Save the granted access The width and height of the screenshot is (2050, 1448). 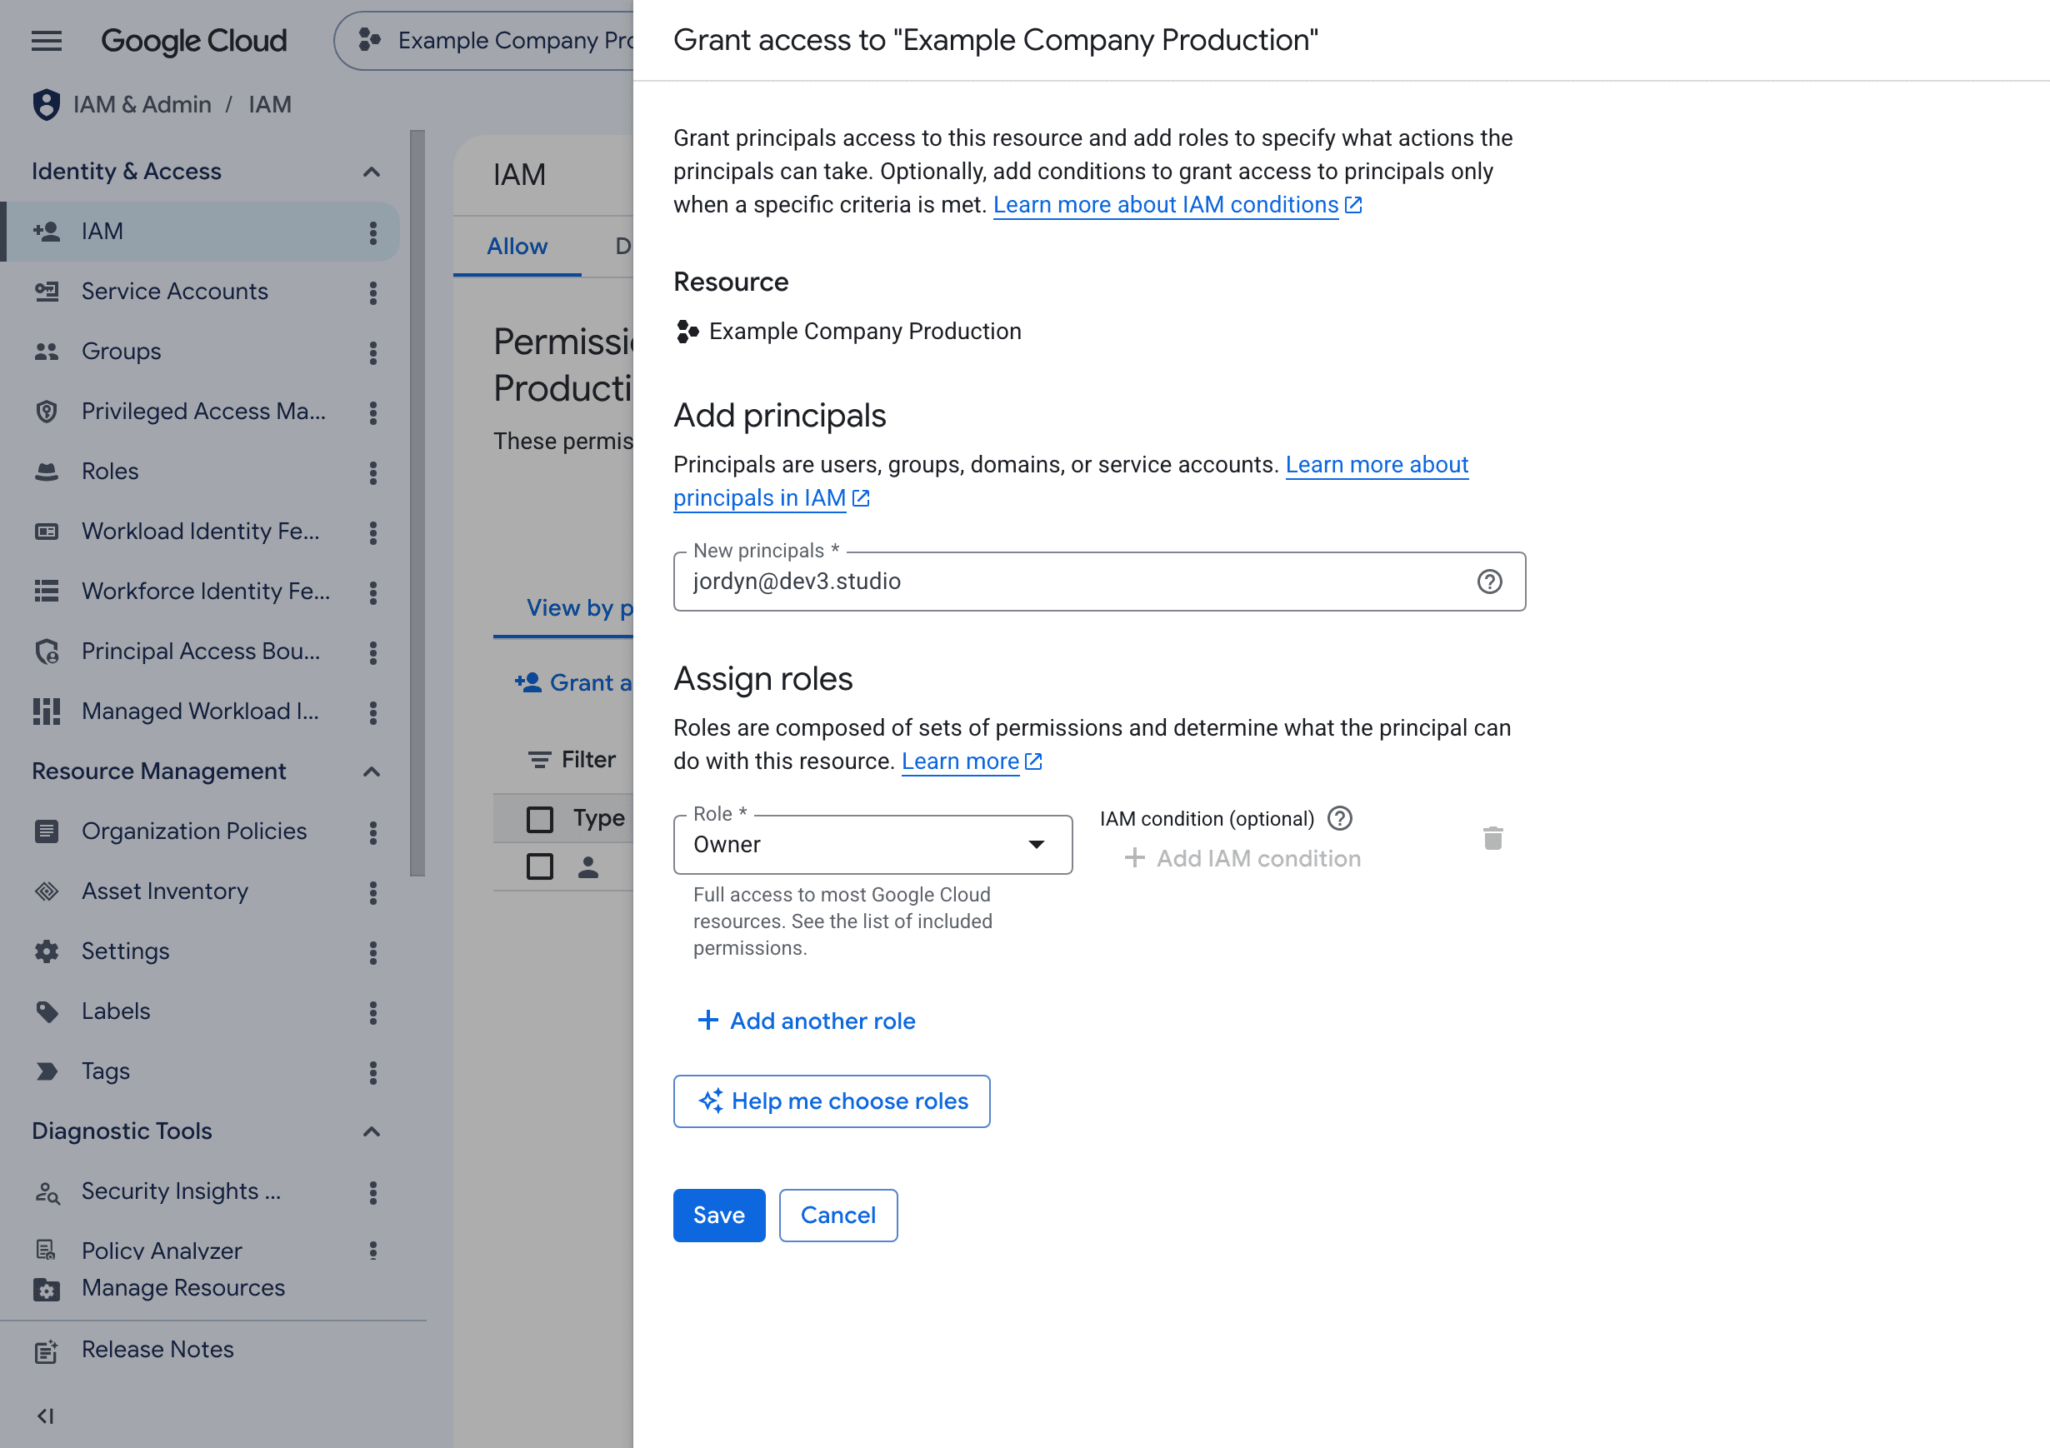[718, 1215]
